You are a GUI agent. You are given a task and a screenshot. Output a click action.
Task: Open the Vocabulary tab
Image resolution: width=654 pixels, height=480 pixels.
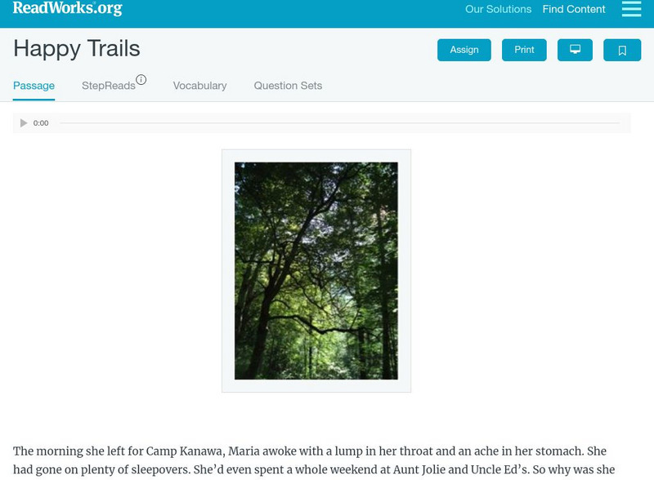coord(199,86)
